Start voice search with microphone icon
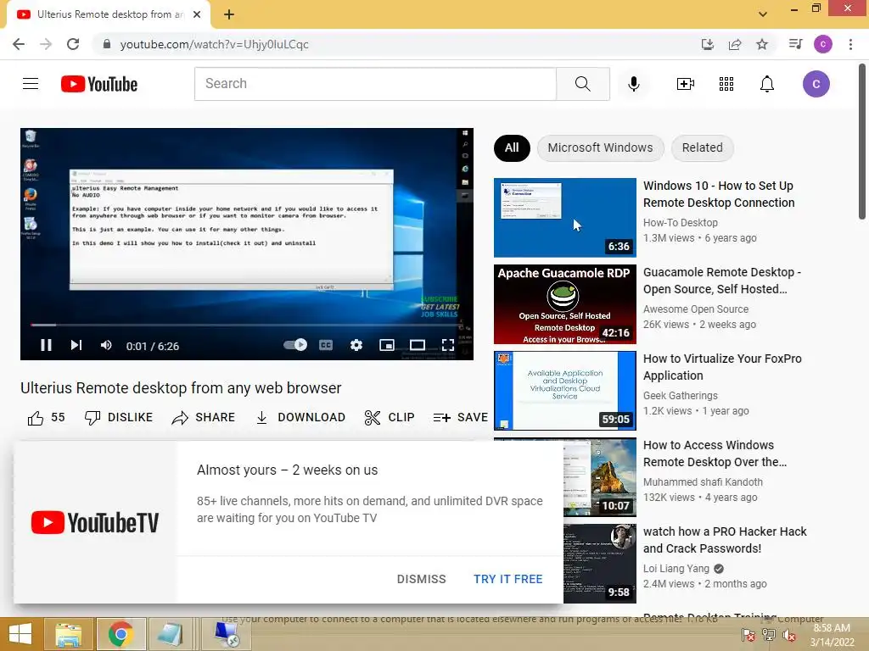Viewport: 869px width, 651px height. pyautogui.click(x=633, y=84)
